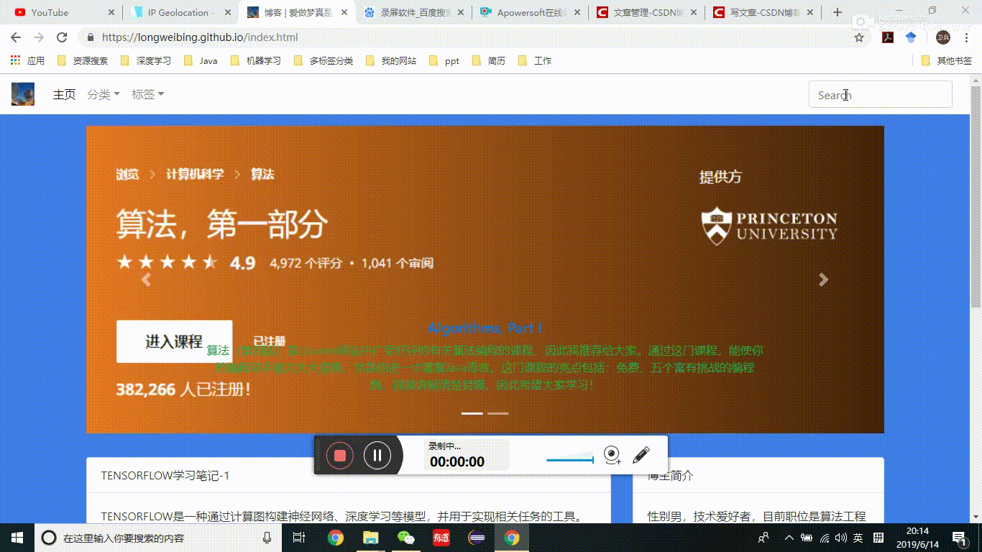Open Youdao app from the taskbar

pos(441,538)
